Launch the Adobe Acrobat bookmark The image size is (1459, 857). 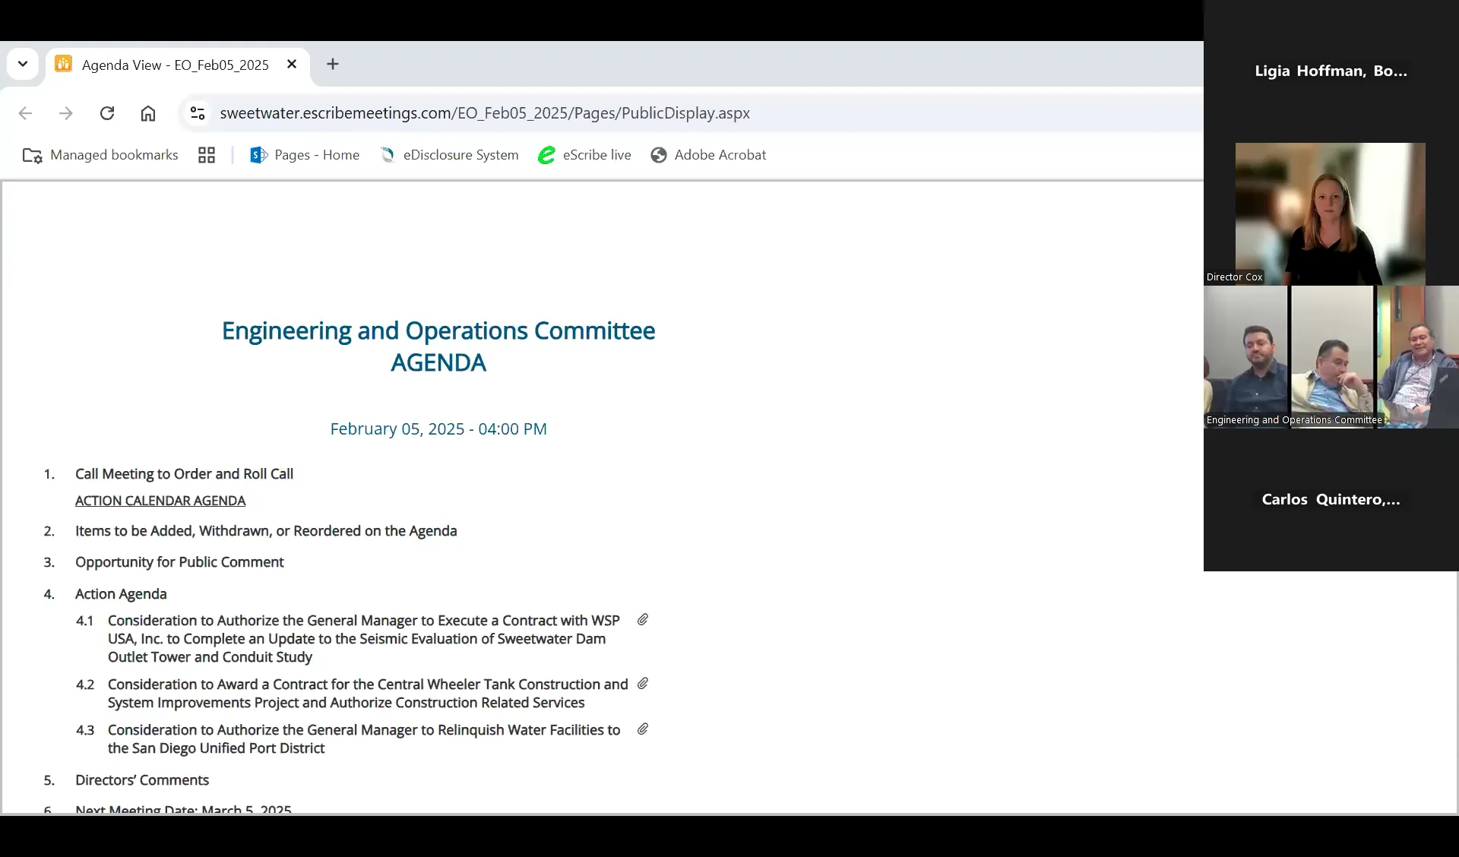pos(708,154)
